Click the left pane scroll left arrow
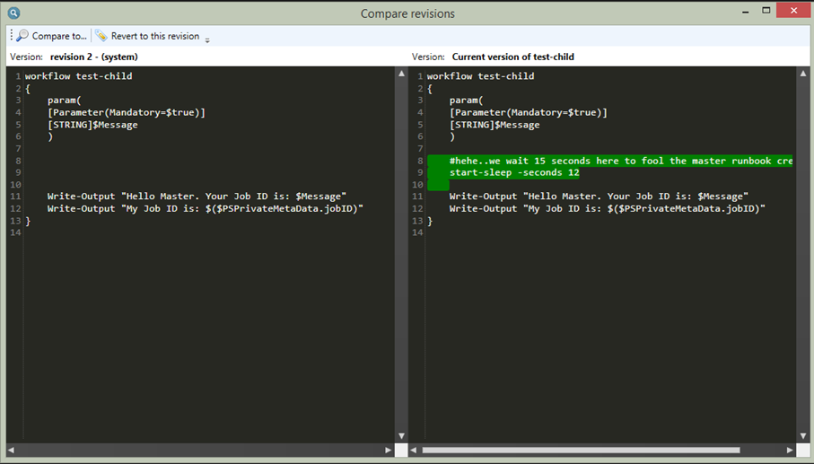Screen dimensions: 814x464 (x=12, y=450)
